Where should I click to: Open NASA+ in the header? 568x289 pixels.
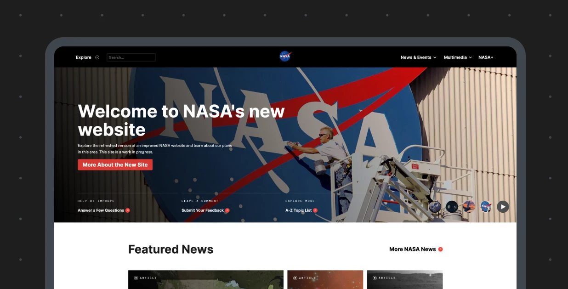(486, 57)
